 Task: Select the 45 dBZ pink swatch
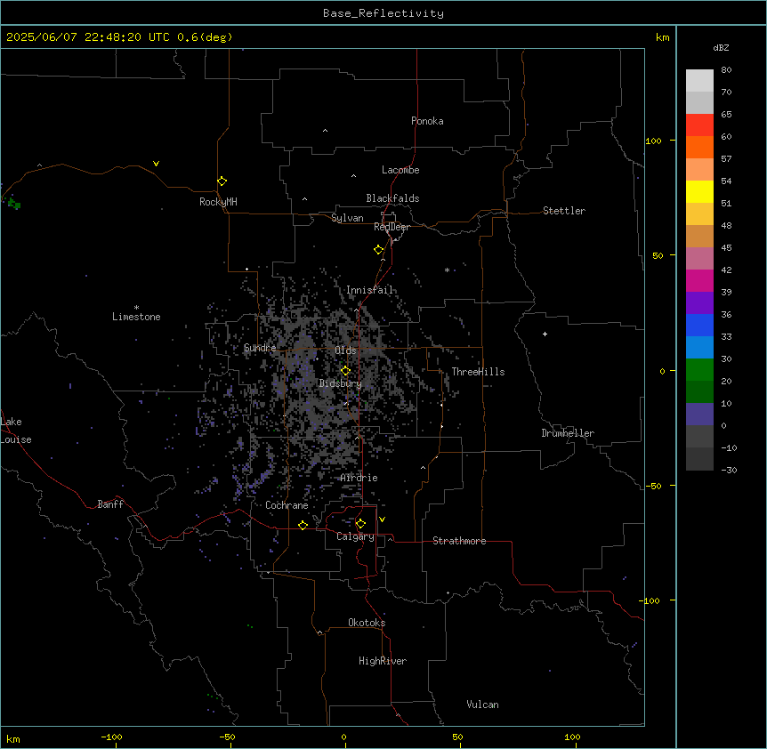[699, 258]
